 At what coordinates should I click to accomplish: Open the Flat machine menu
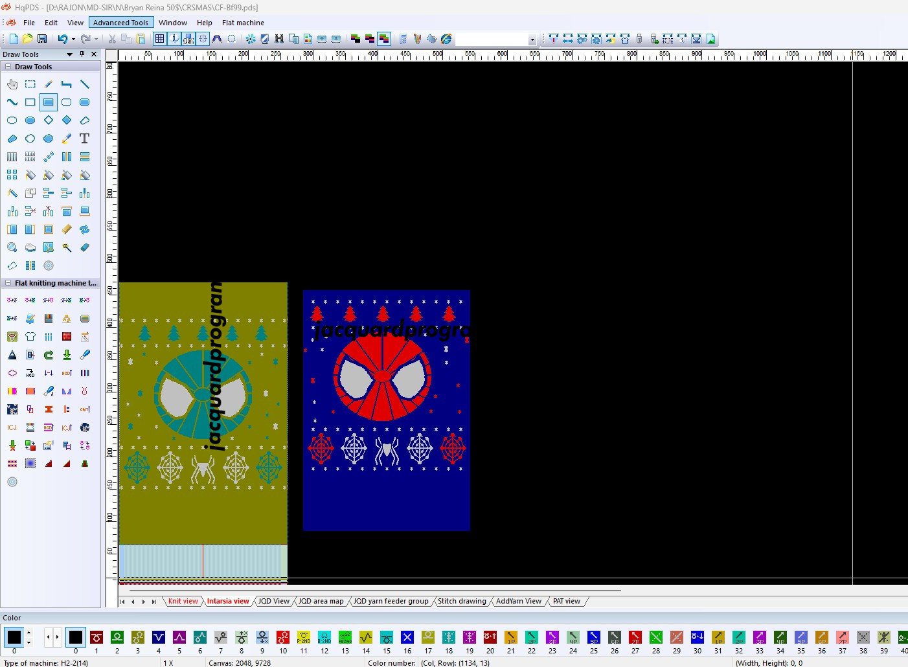[x=243, y=23]
